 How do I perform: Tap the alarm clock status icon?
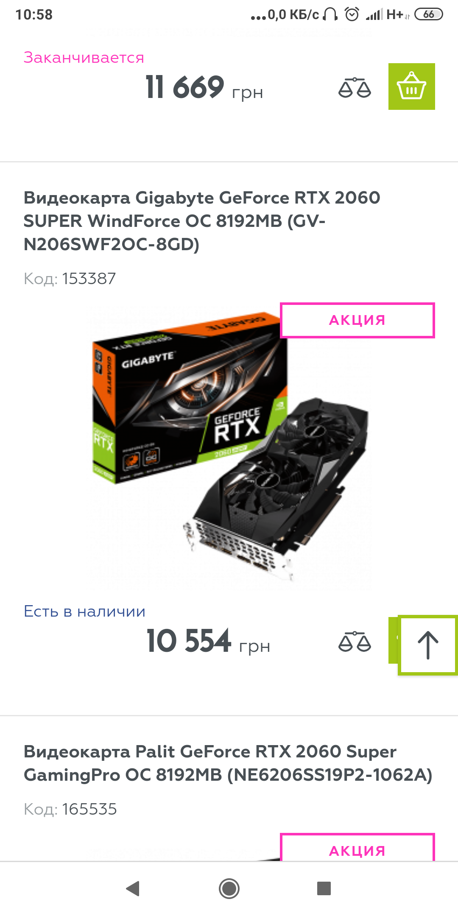point(352,14)
